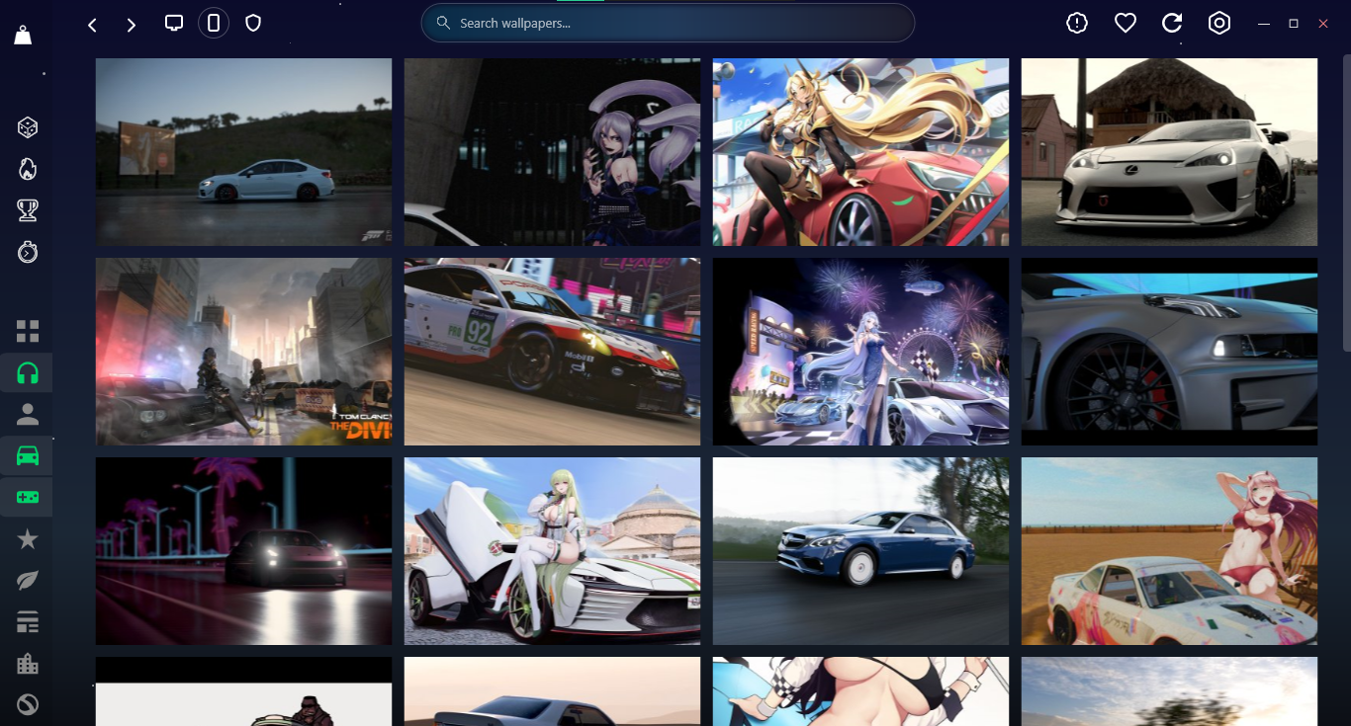Open the purple-haired anime girl wallpaper
The image size is (1351, 726).
552,152
